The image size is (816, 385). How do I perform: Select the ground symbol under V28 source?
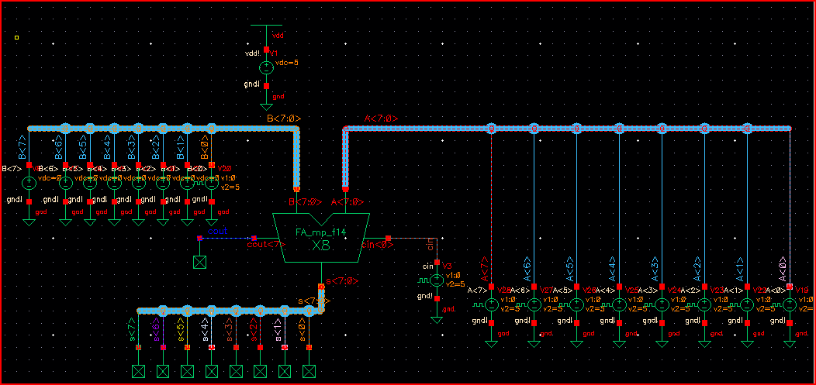coord(492,343)
